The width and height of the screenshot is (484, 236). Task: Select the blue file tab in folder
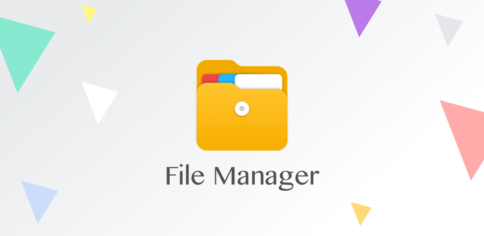226,78
